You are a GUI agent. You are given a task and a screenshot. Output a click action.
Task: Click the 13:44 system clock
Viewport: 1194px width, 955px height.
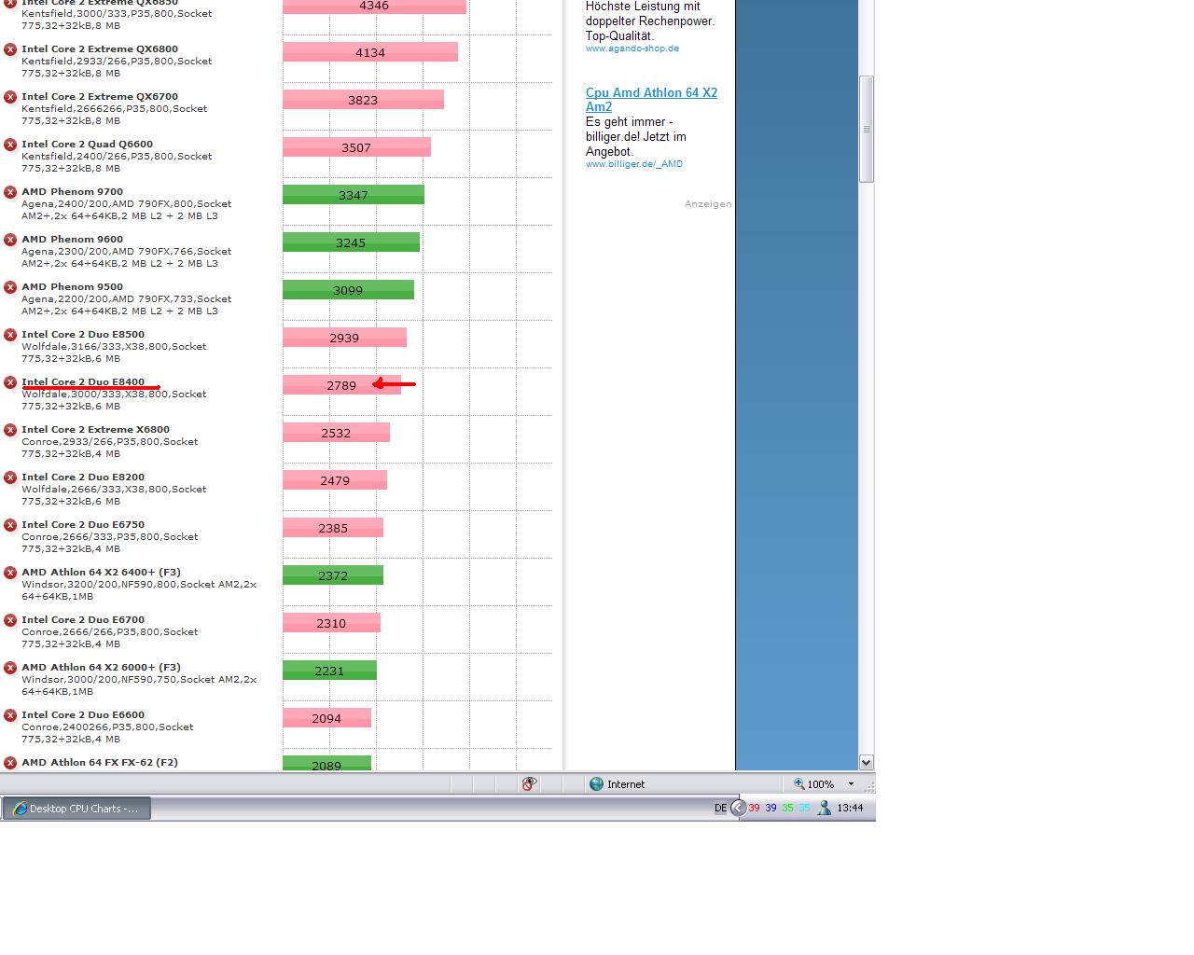pos(850,809)
